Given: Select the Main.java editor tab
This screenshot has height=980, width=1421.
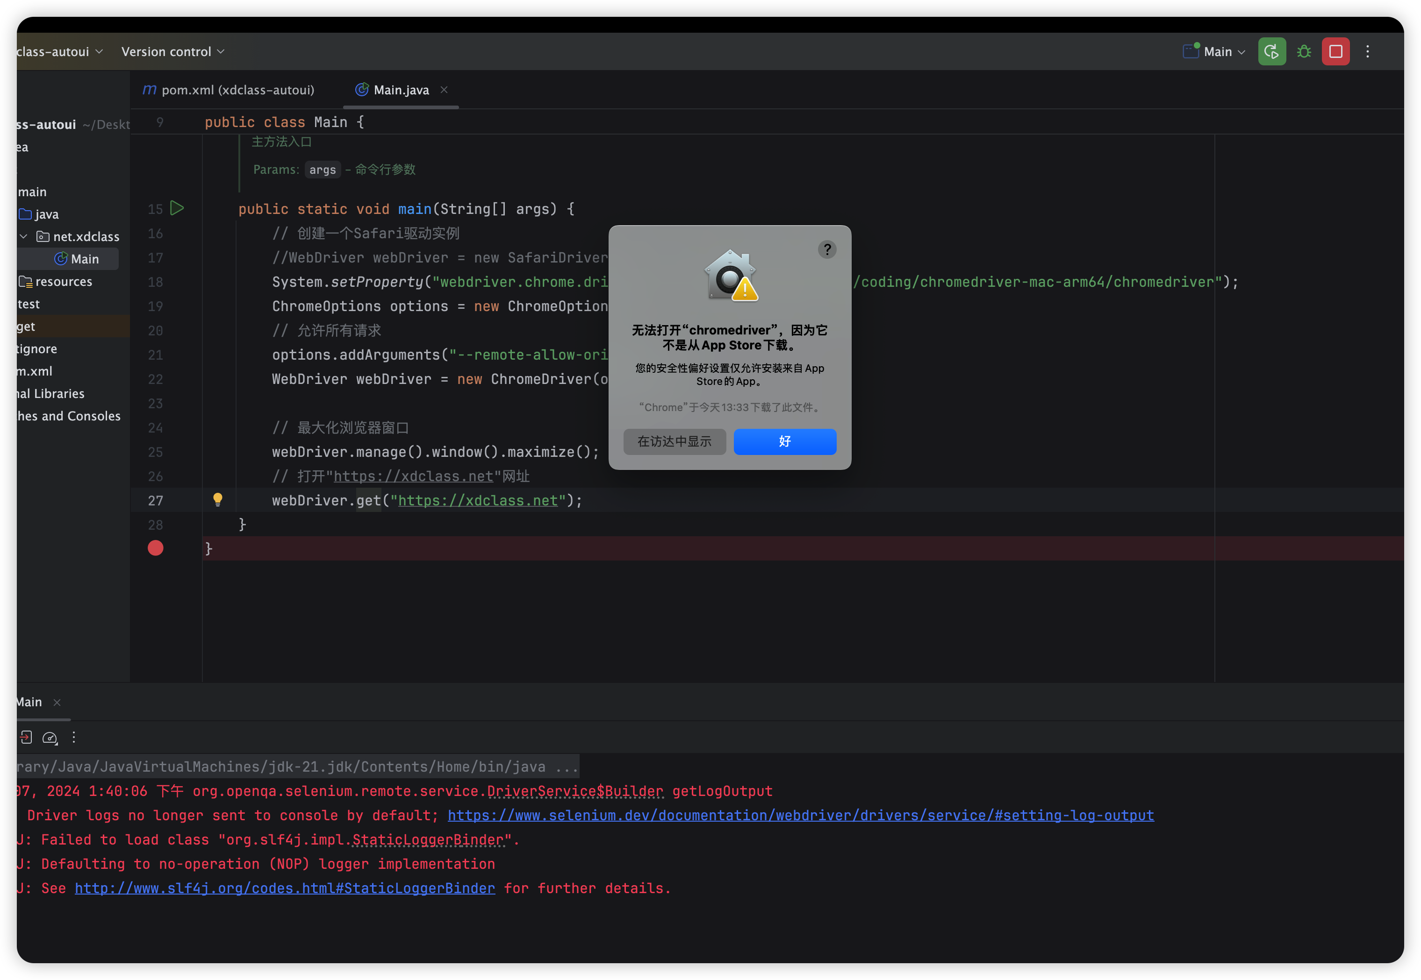Looking at the screenshot, I should tap(401, 90).
